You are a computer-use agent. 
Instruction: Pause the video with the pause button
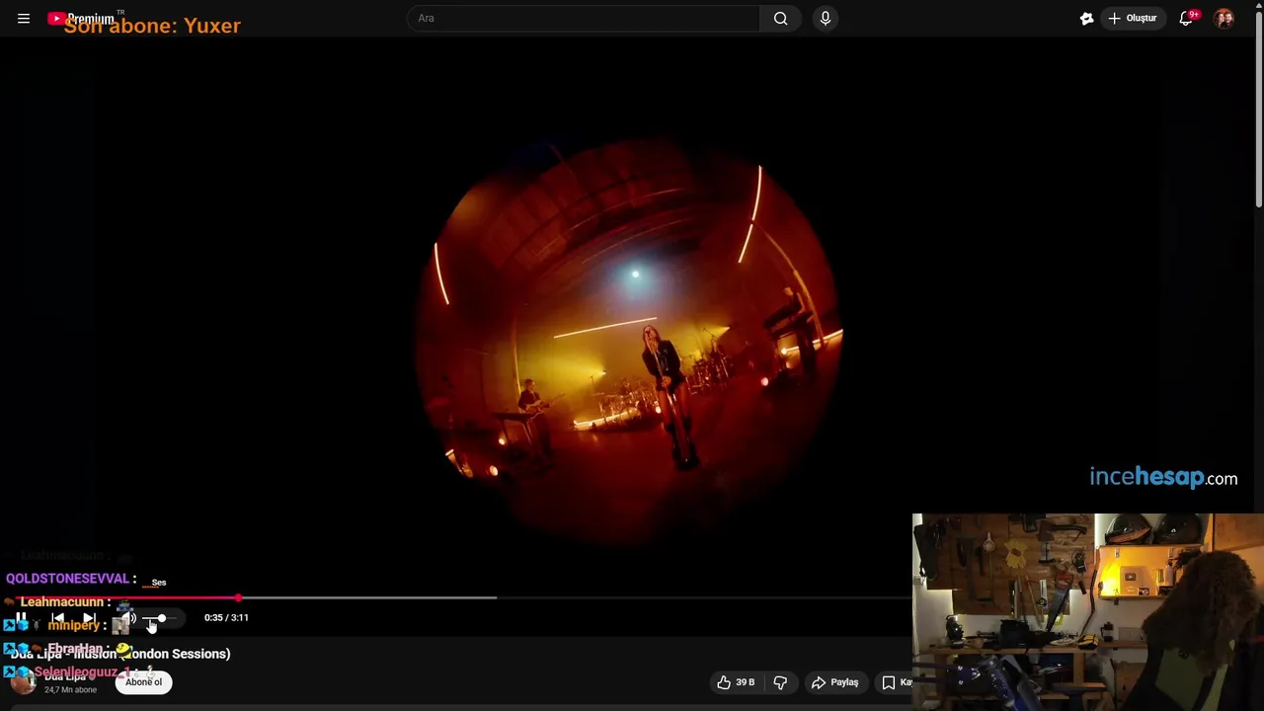point(20,618)
